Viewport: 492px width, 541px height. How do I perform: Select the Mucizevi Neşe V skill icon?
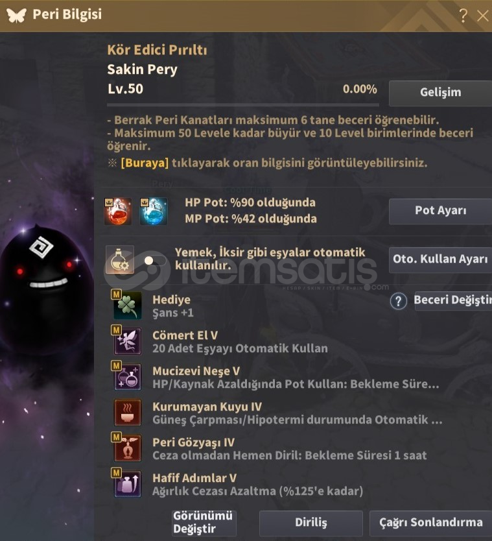[128, 377]
